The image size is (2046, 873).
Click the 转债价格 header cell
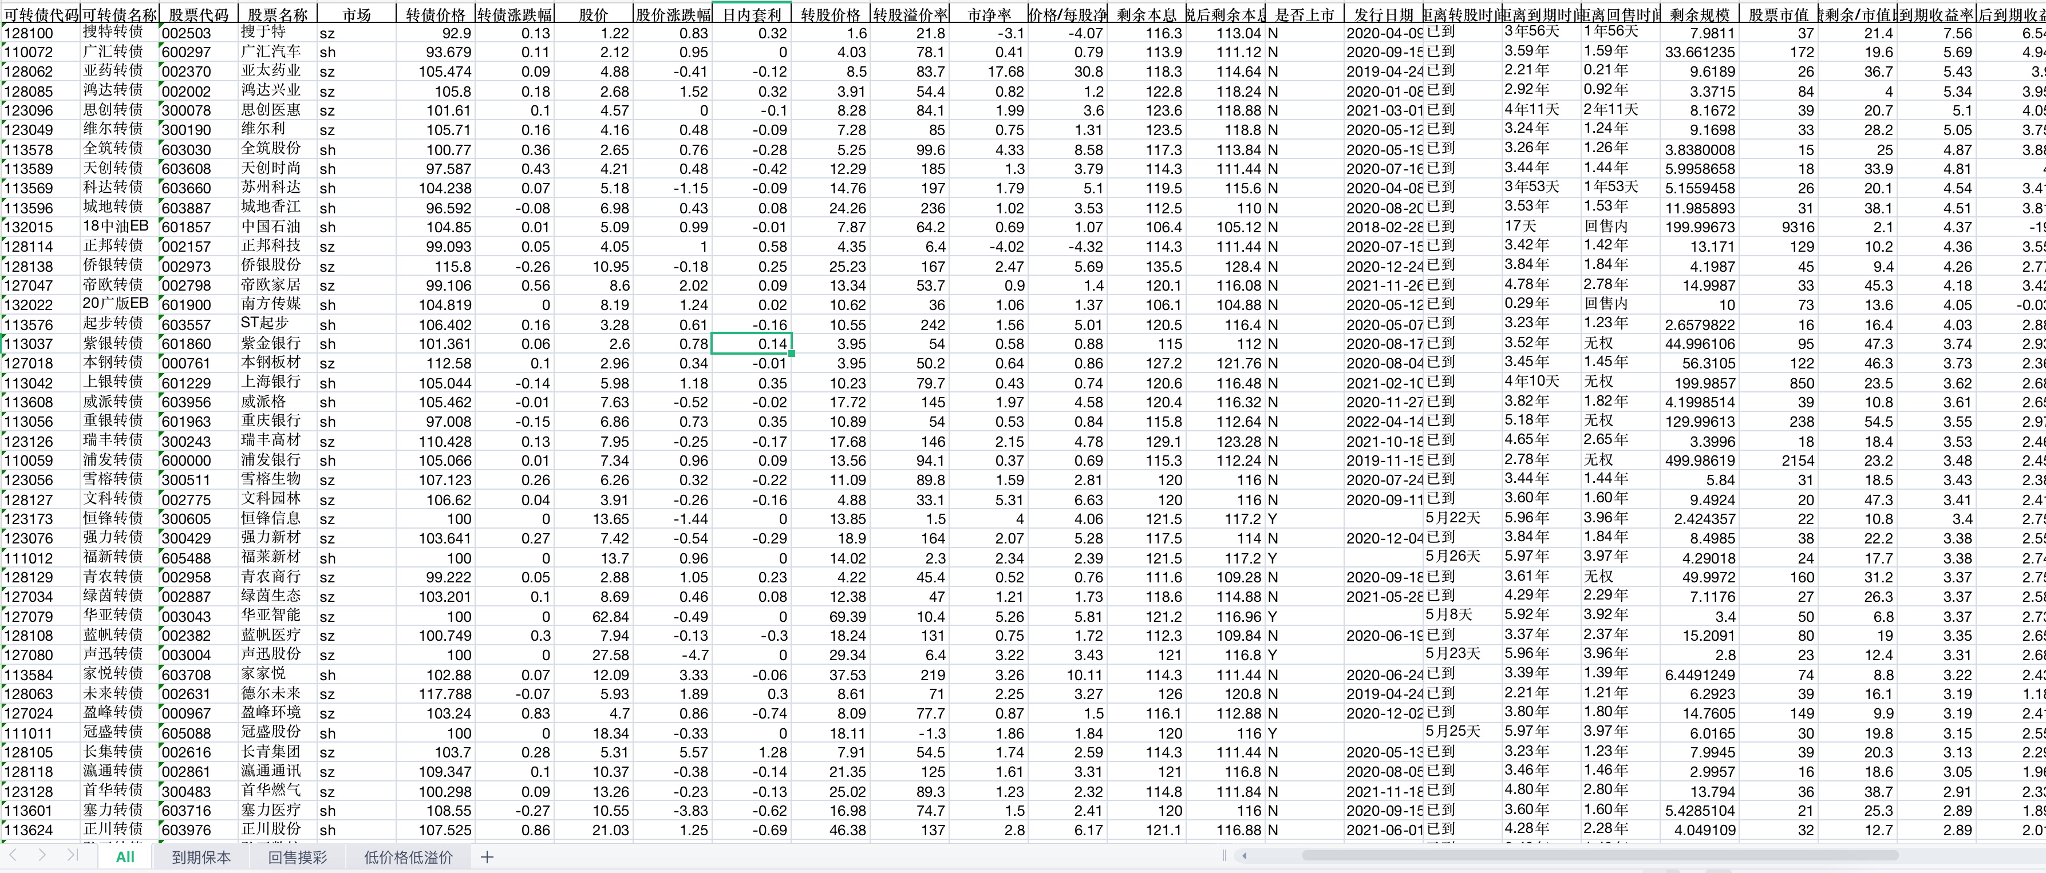pos(435,14)
